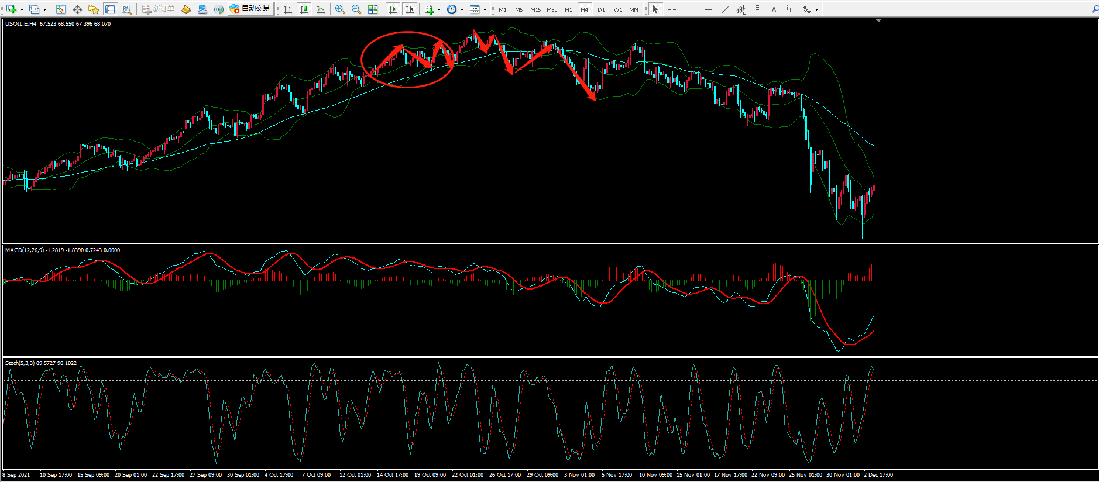Click the 新订单 new order button
The height and width of the screenshot is (482, 1099).
(158, 9)
